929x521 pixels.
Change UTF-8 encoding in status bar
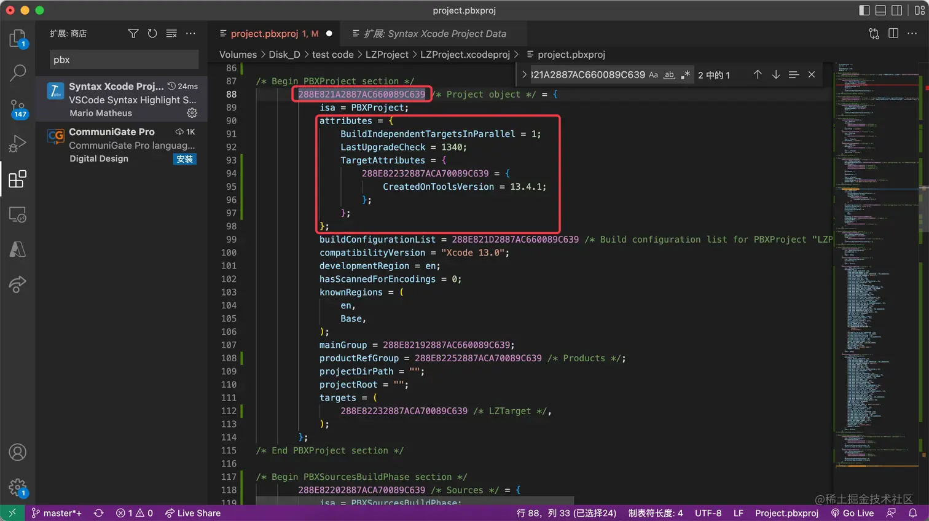[708, 513]
